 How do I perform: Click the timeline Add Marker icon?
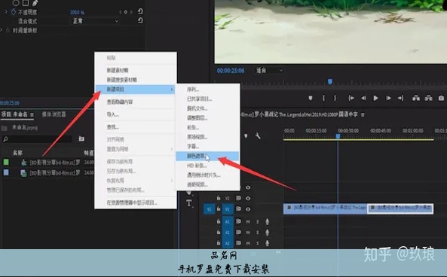pos(246,135)
